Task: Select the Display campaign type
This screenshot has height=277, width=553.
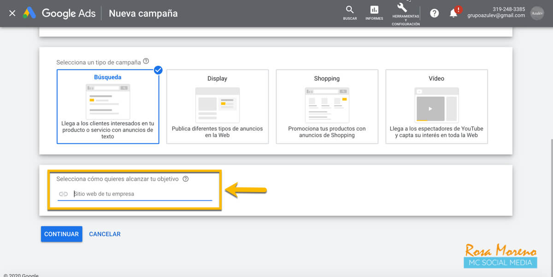Action: 217,106
